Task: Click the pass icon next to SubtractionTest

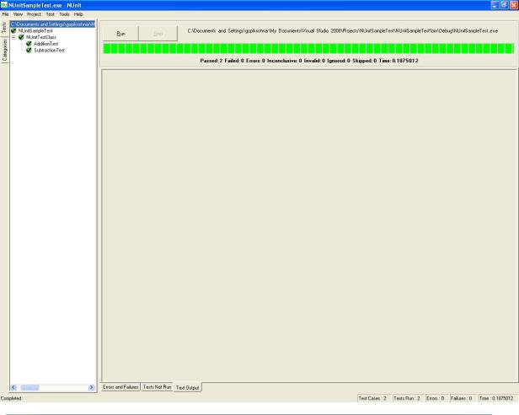Action: click(29, 51)
